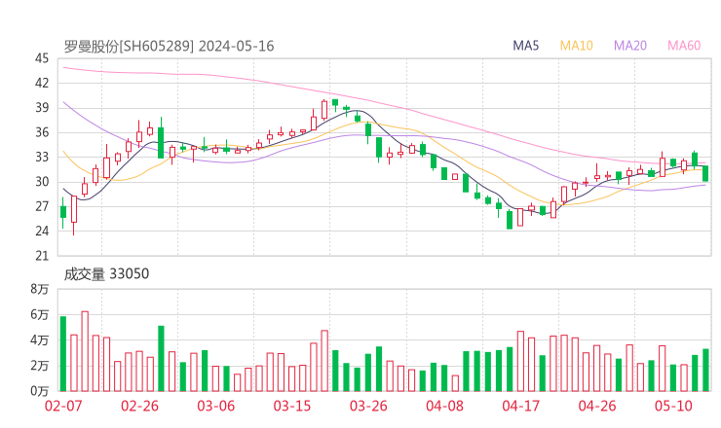721x428 pixels.
Task: Click the 6万 volume axis label
Action: (40, 314)
